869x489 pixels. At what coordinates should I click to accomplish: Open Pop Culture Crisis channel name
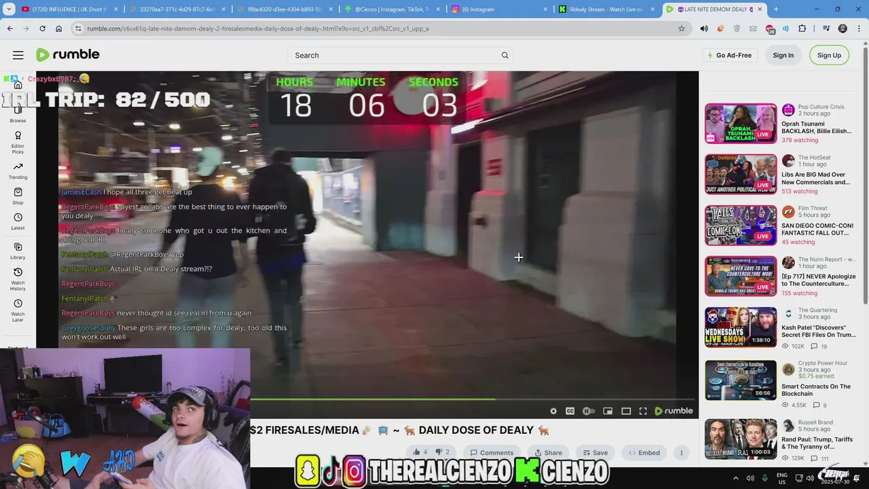[821, 107]
